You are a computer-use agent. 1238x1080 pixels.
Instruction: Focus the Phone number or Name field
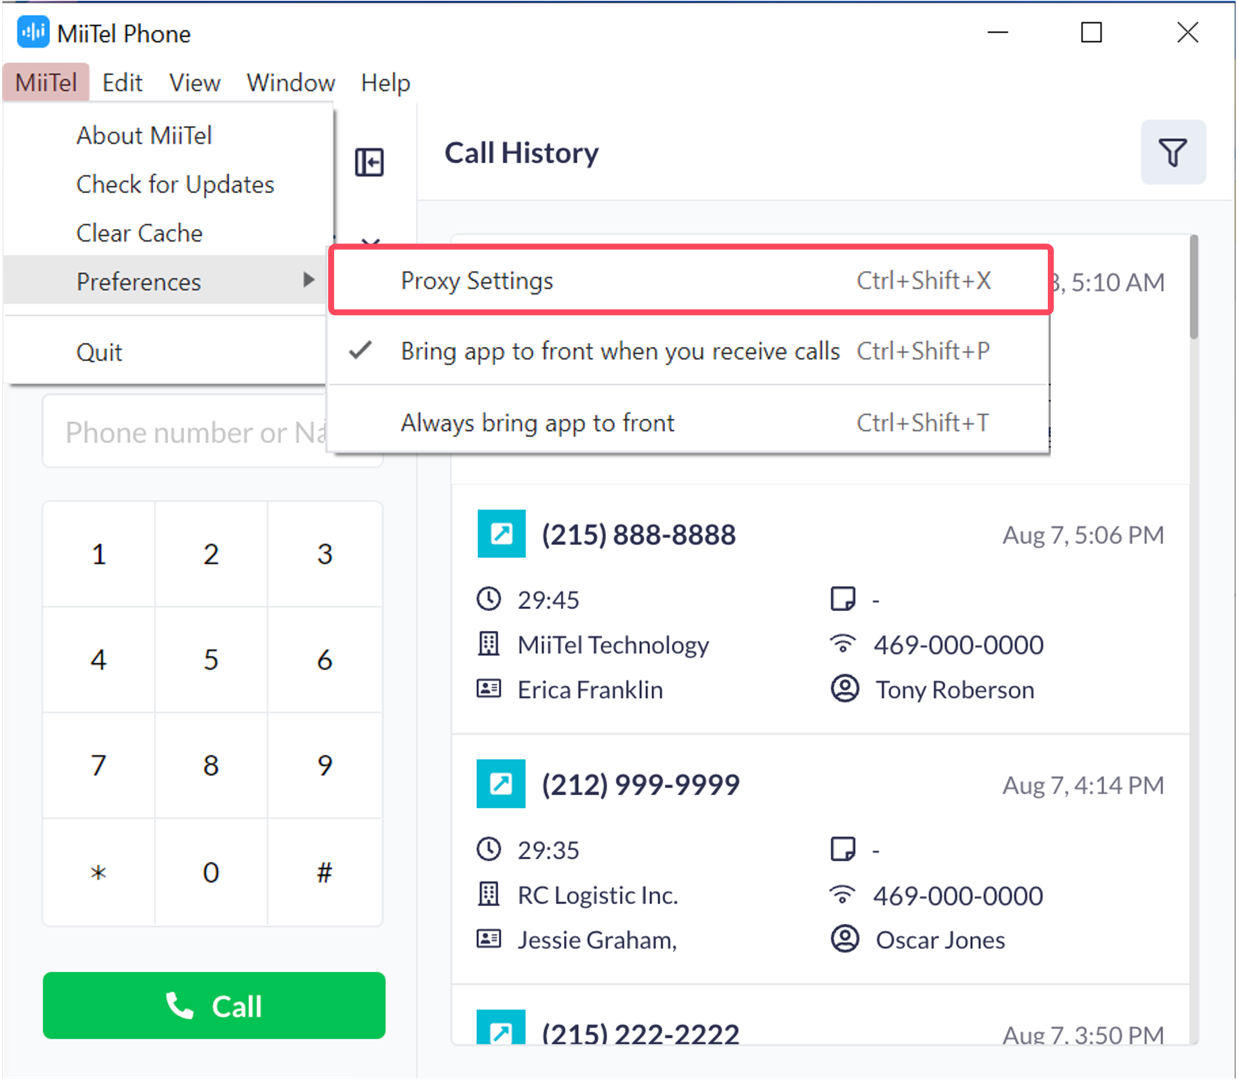coord(212,432)
